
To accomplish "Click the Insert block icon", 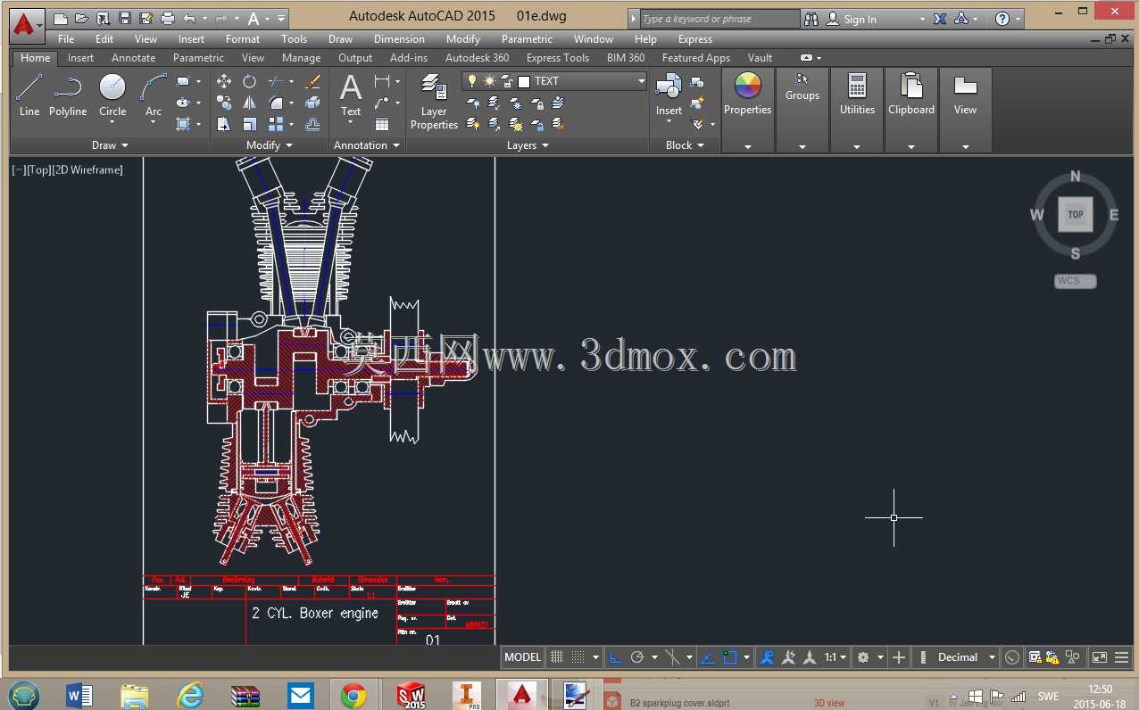I will pos(669,95).
